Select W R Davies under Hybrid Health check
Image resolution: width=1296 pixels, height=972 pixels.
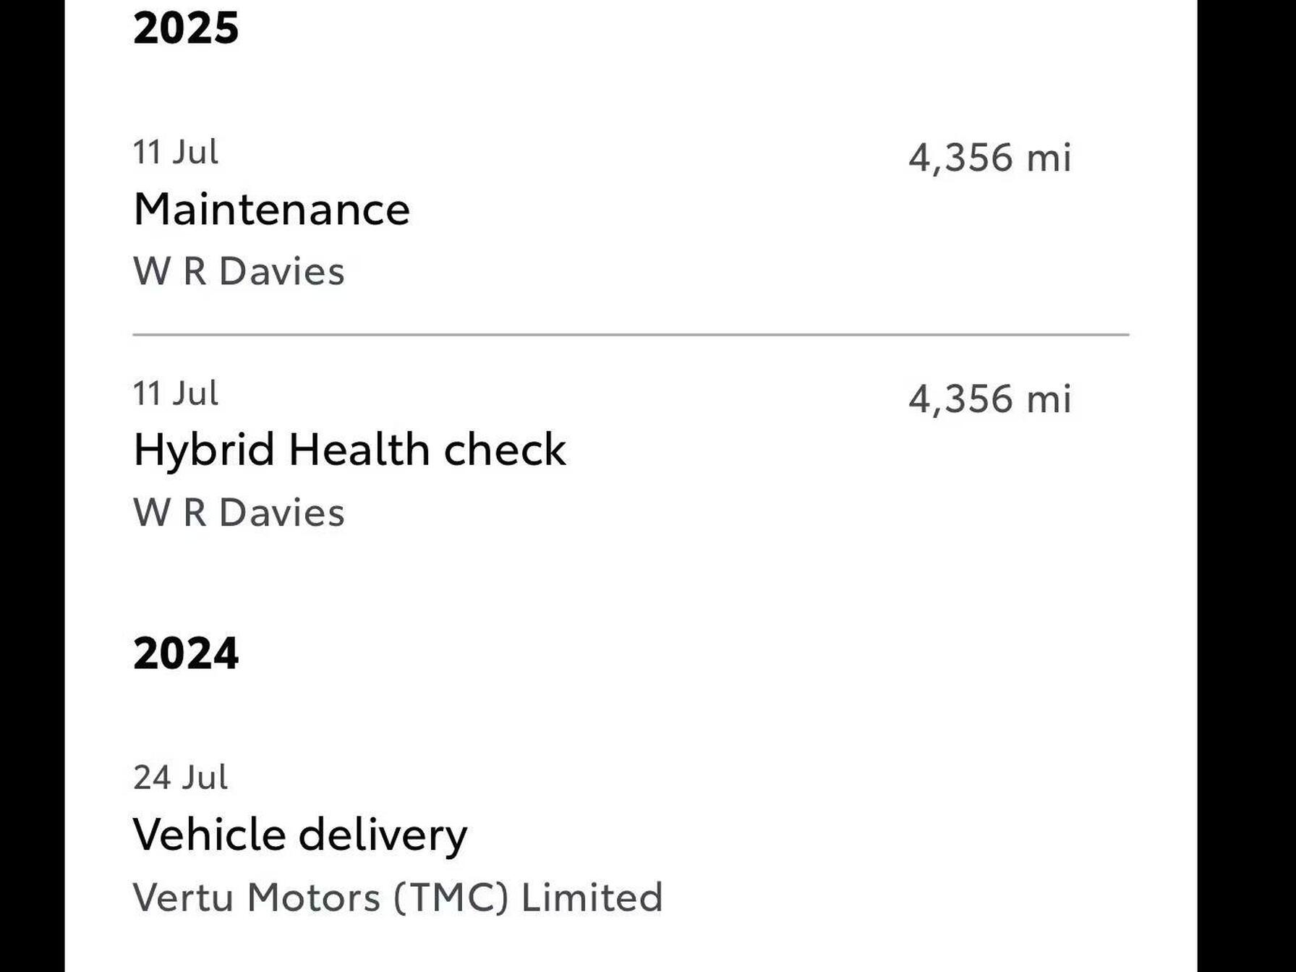[239, 513]
